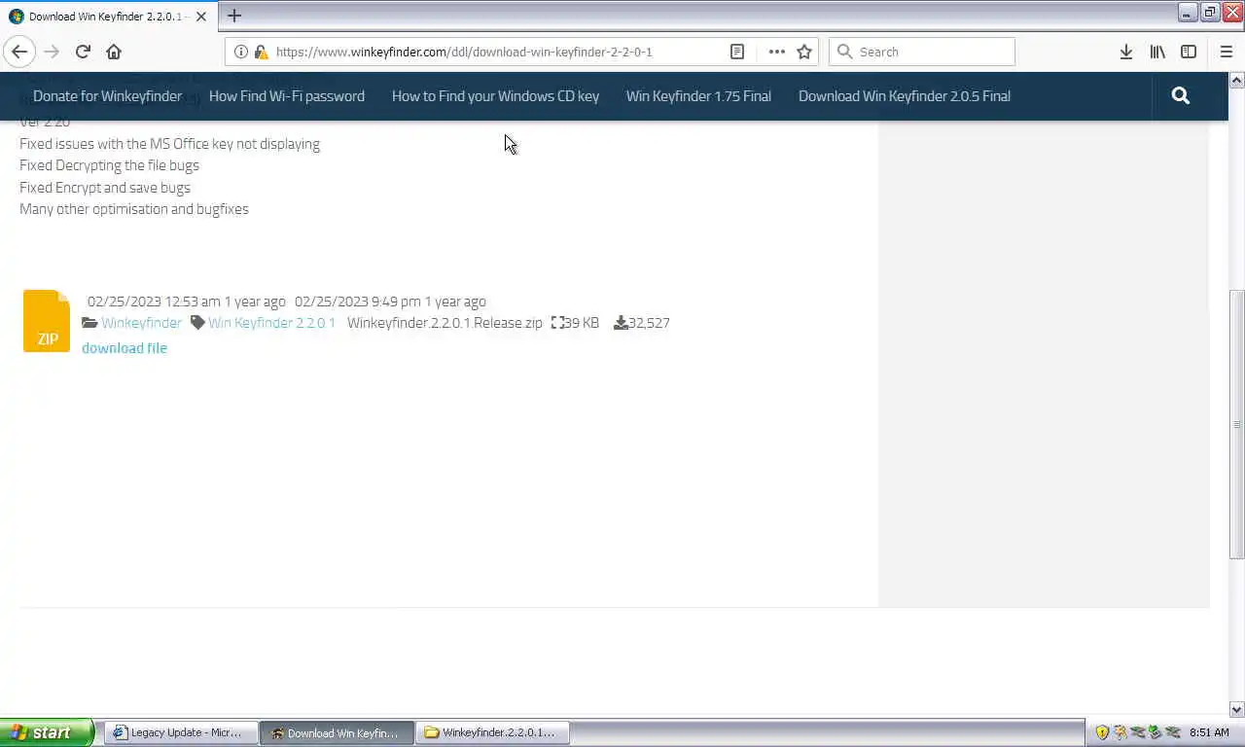
Task: Open the Downloads panel arrow
Action: pos(1125,52)
